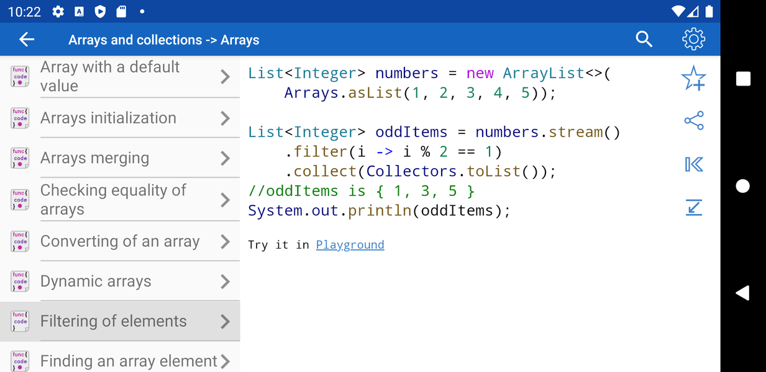Open settings gear in the toolbar
This screenshot has width=766, height=372.
[693, 40]
